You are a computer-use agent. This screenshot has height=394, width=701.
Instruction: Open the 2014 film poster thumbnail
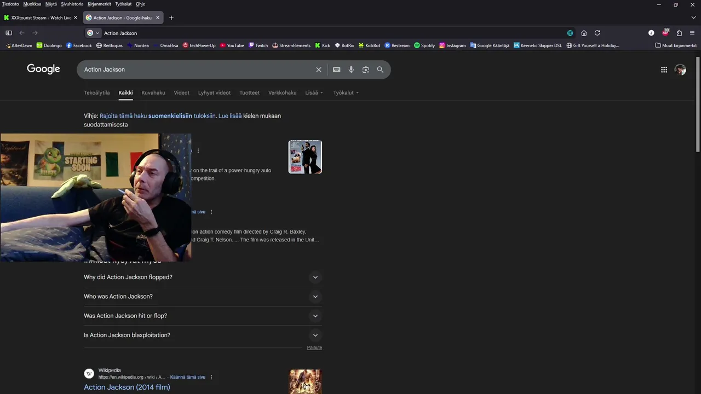point(305,382)
